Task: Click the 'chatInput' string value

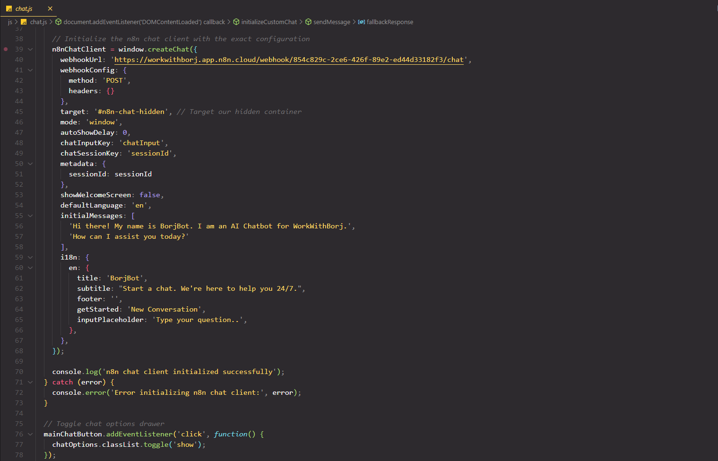Action: (x=141, y=143)
